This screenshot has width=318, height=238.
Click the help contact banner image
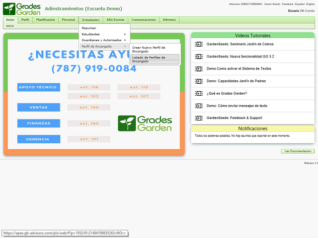pos(94,94)
